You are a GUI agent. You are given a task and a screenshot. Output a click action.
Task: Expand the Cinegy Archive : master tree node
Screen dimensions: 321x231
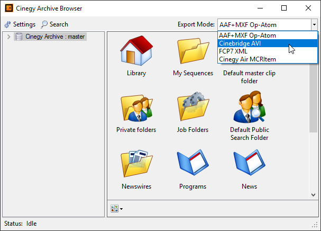(x=8, y=37)
